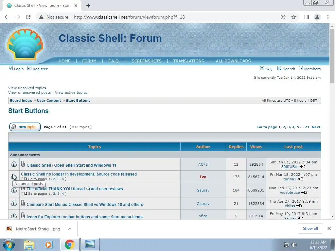Image resolution: width=335 pixels, height=251 pixels.
Task: Click announcement icon for Compare Start Menus topic
Action: (14, 203)
